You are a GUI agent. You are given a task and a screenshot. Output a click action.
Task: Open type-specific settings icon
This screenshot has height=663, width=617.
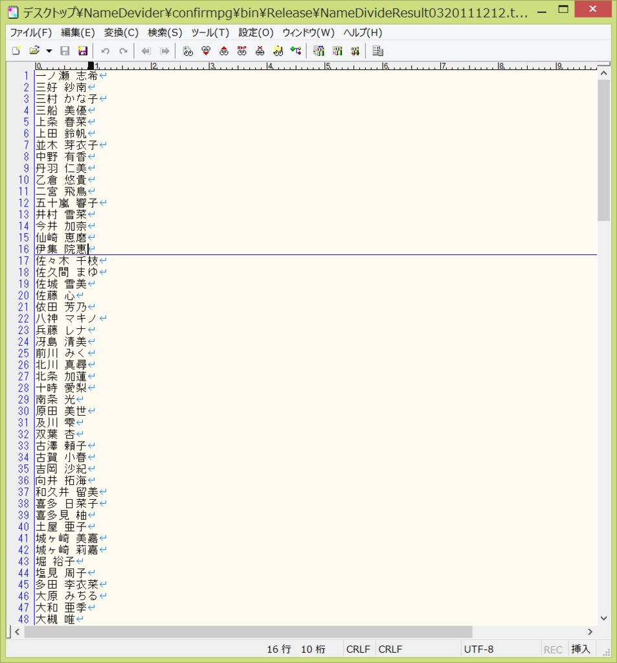pos(337,51)
